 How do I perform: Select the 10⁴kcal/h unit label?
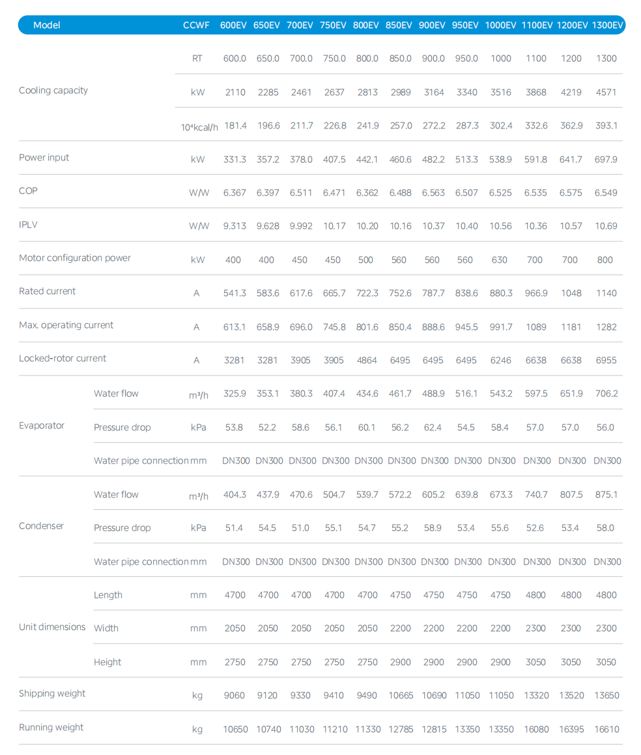[199, 127]
